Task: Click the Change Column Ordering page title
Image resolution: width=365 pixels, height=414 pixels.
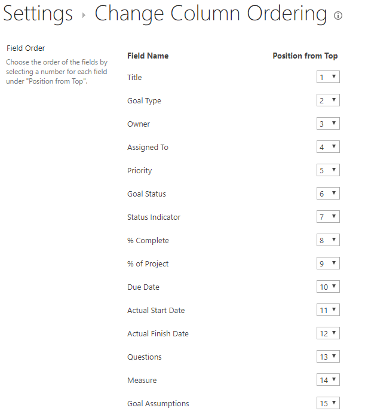Action: point(210,14)
